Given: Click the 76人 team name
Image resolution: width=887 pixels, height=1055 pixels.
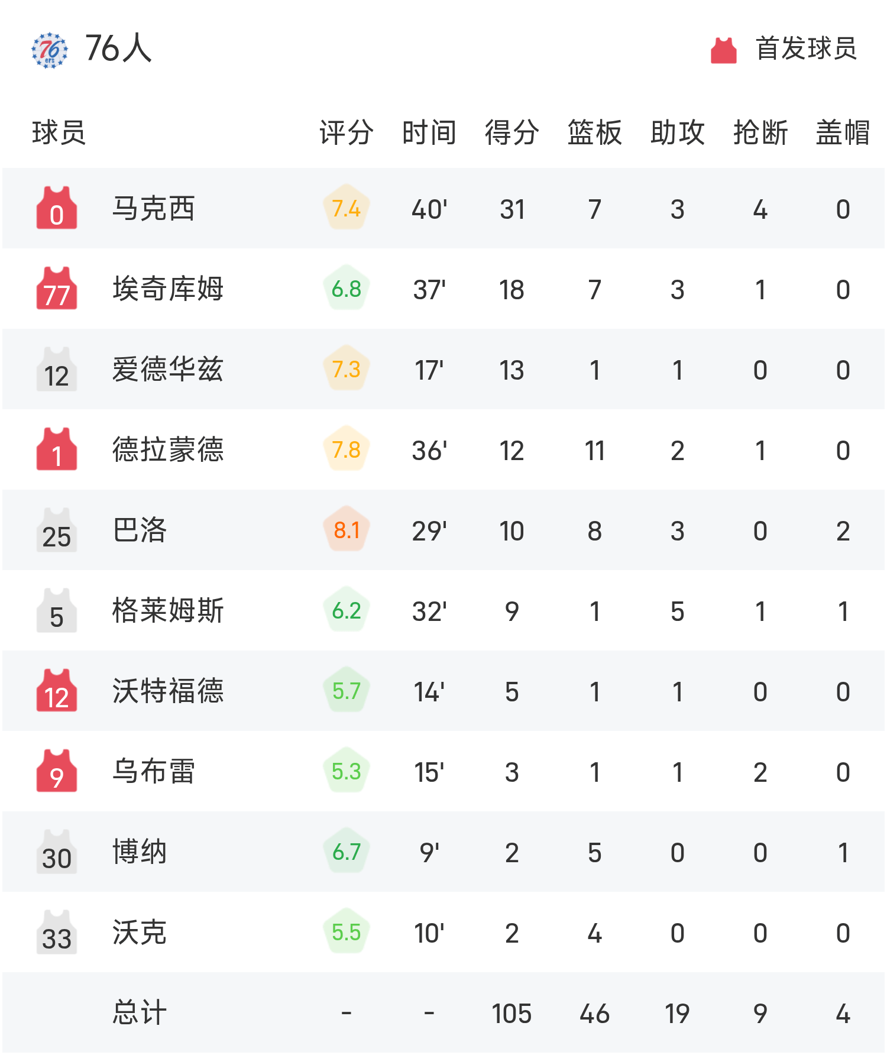Looking at the screenshot, I should [118, 48].
